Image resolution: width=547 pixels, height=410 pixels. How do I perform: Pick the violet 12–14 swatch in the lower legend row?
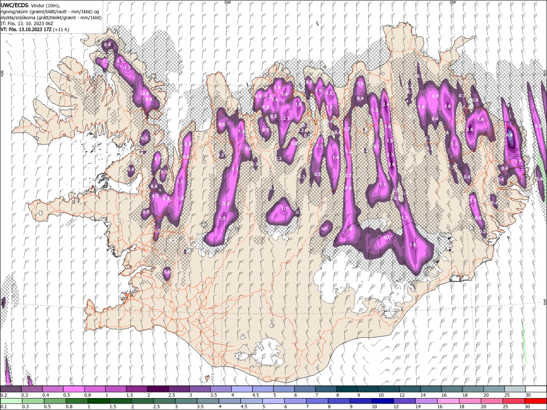click(x=404, y=401)
